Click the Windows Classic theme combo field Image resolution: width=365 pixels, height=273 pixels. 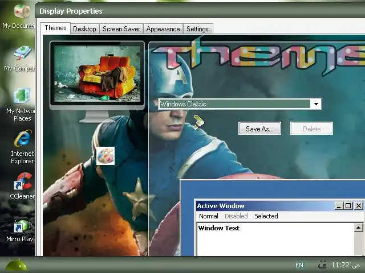click(240, 104)
